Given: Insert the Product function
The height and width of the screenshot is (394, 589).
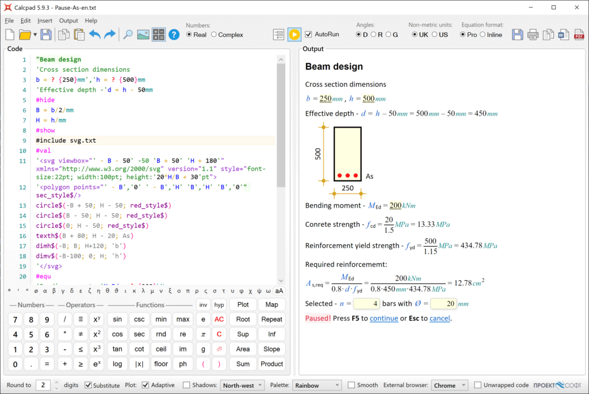Looking at the screenshot, I should 271,364.
